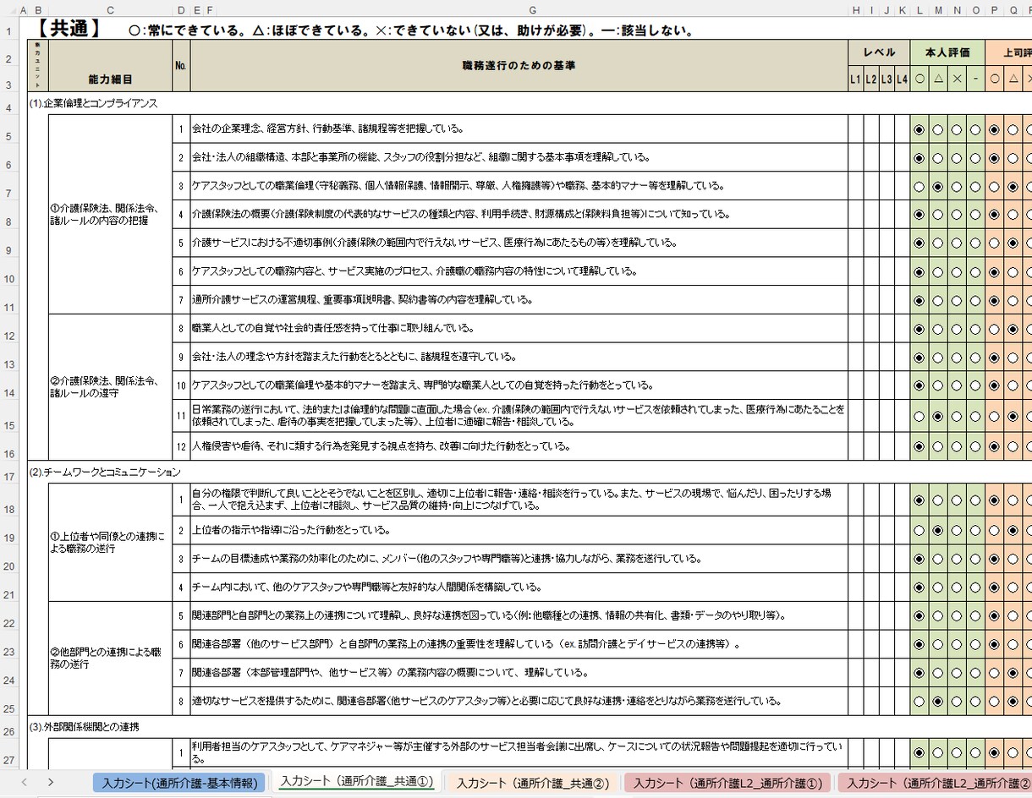
Task: Choose 本人評価 ○ radio in row 7
Action: (919, 187)
